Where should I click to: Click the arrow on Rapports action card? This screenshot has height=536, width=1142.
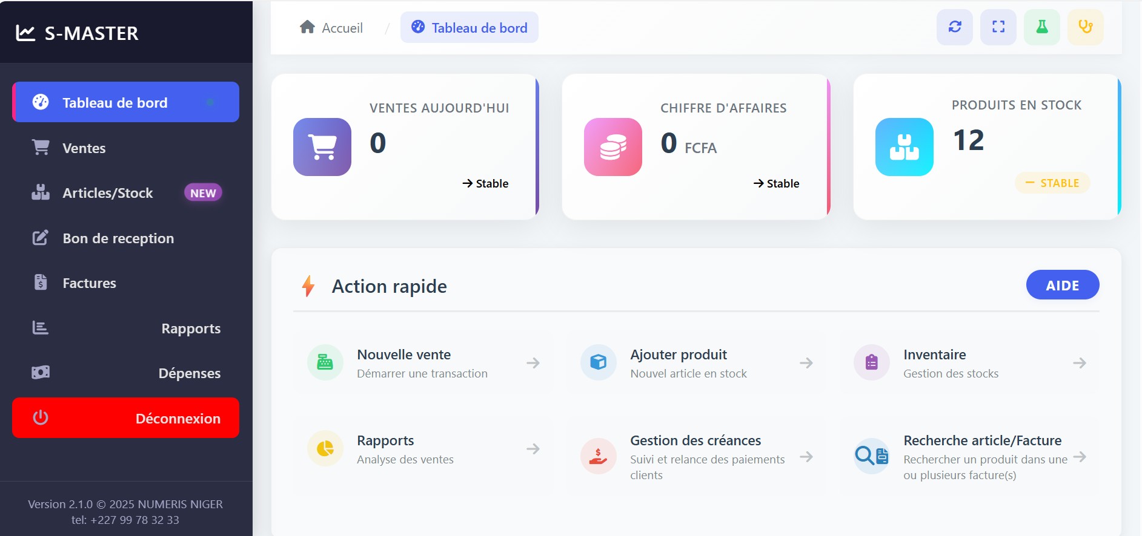coord(533,449)
